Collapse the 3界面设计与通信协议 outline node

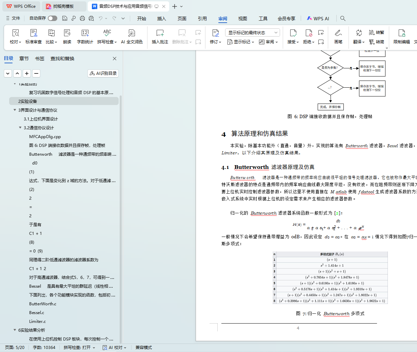pyautogui.click(x=15, y=110)
